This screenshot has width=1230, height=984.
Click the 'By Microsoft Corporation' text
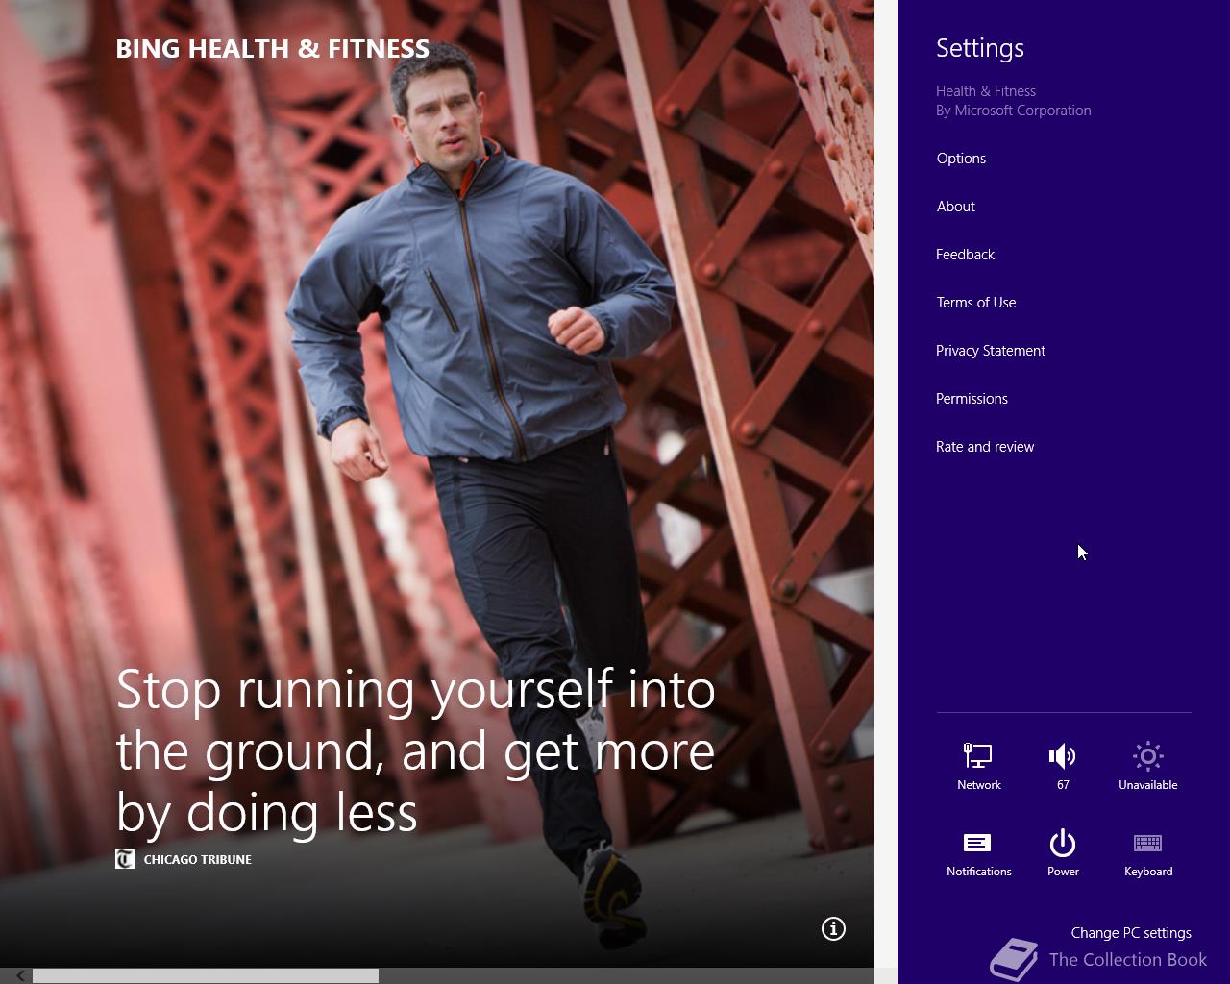click(1013, 111)
